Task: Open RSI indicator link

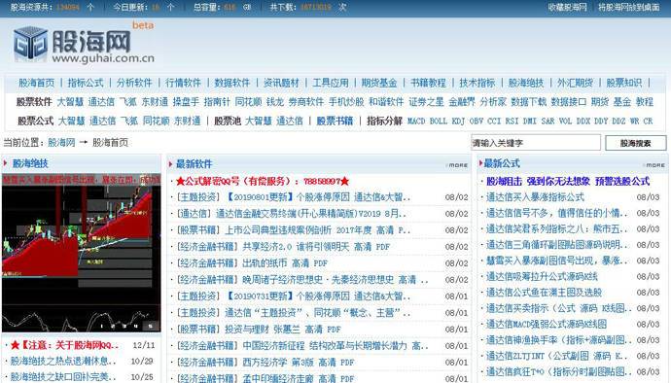Action: point(512,122)
